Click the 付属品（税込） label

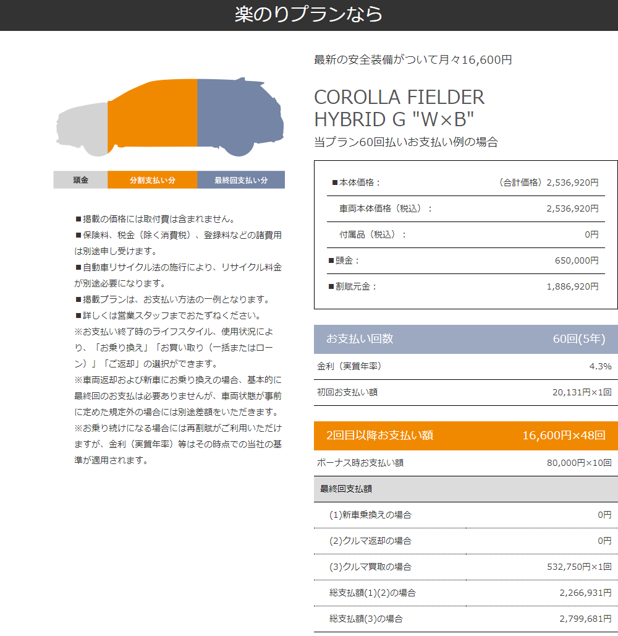click(x=373, y=234)
